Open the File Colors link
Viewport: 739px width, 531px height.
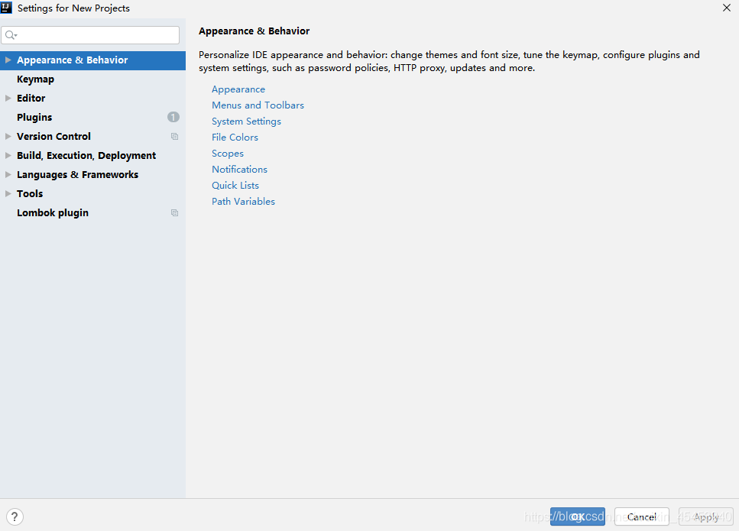click(x=235, y=137)
